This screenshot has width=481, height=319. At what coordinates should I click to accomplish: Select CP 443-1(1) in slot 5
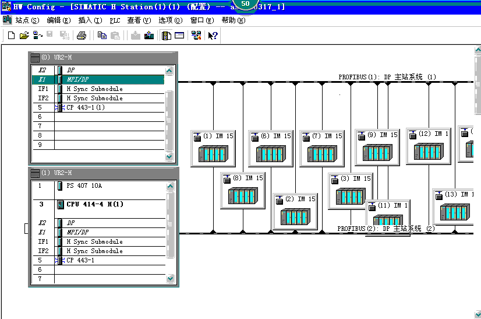pyautogui.click(x=98, y=107)
